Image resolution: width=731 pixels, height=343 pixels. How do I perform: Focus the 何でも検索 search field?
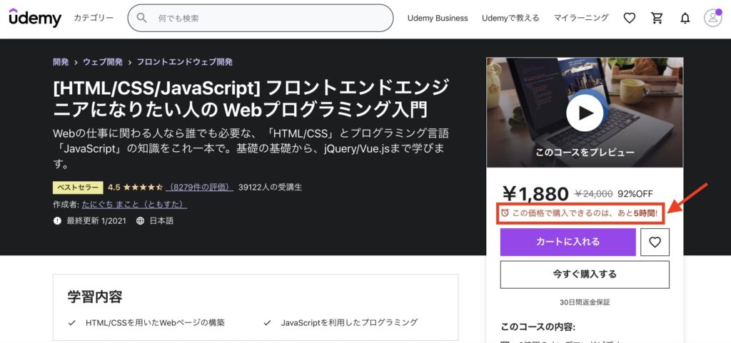coord(260,18)
